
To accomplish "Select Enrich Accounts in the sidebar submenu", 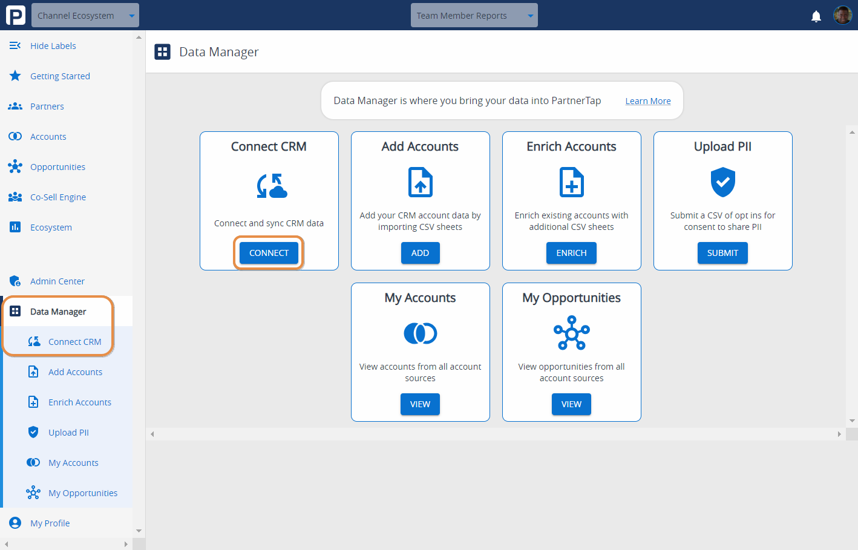I will pyautogui.click(x=80, y=402).
